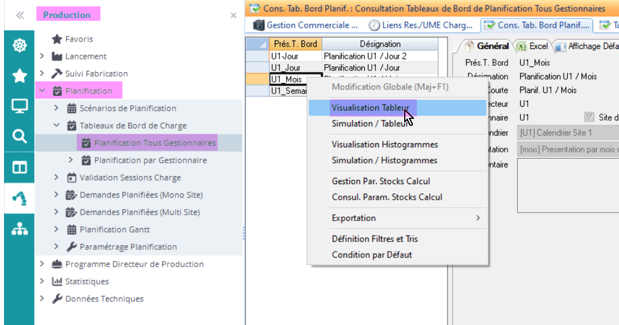Viewport: 619px width, 325px height.
Task: Click the org chart hierarchy sidebar icon
Action: point(20,229)
